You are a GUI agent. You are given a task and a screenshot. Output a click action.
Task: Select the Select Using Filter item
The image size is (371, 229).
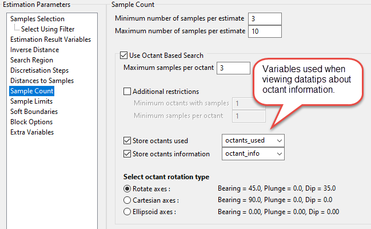47,29
